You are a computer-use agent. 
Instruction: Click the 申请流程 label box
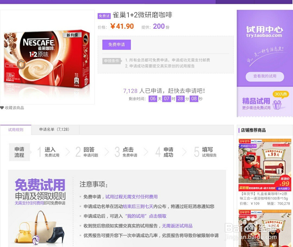point(19,152)
